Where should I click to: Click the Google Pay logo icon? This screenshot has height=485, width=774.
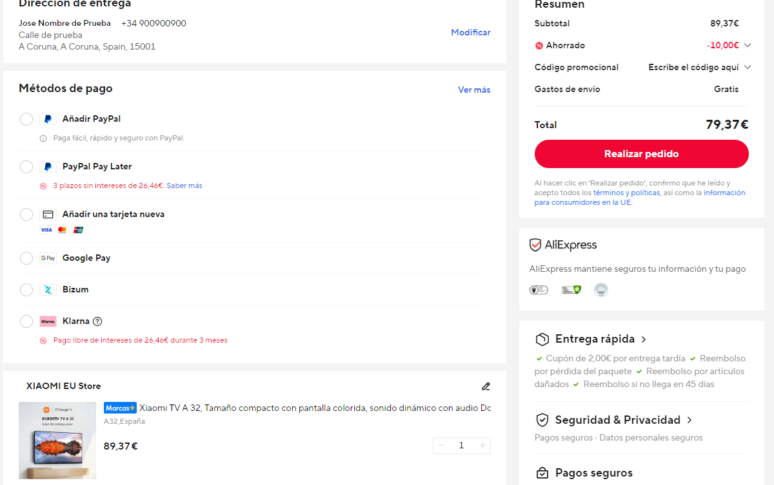click(48, 258)
